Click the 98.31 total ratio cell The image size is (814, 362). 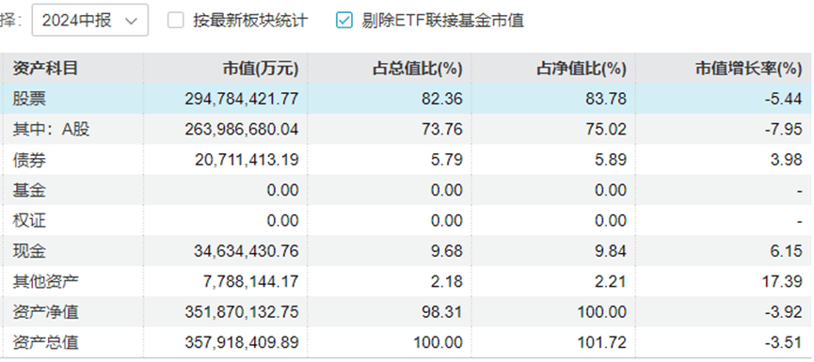tap(441, 312)
